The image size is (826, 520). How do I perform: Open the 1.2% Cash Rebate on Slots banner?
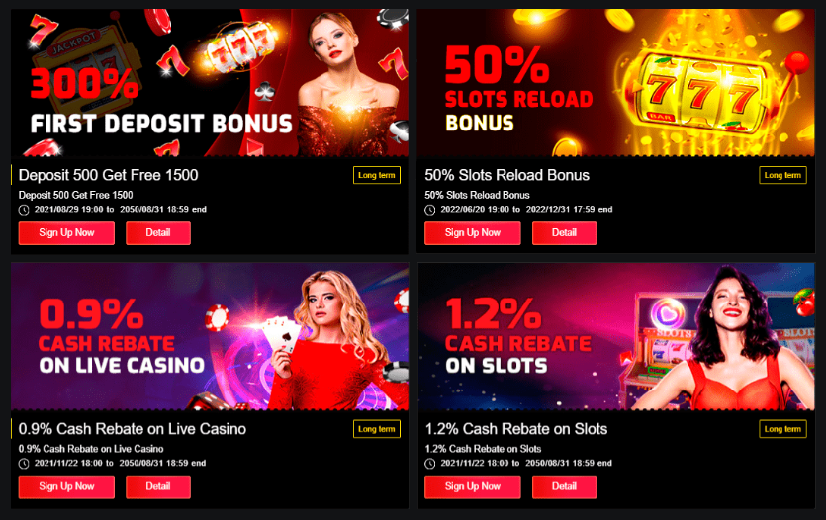click(616, 336)
